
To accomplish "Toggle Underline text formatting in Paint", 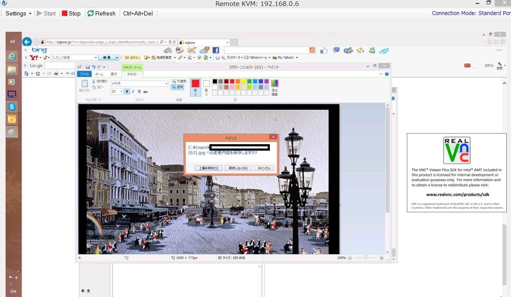I will coord(139,91).
